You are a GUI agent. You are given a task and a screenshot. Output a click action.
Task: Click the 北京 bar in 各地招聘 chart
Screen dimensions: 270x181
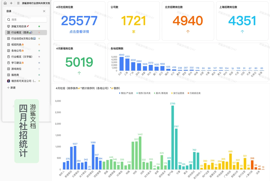[x=121, y=64]
